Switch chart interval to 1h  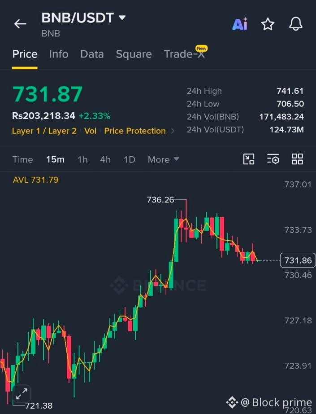(82, 159)
